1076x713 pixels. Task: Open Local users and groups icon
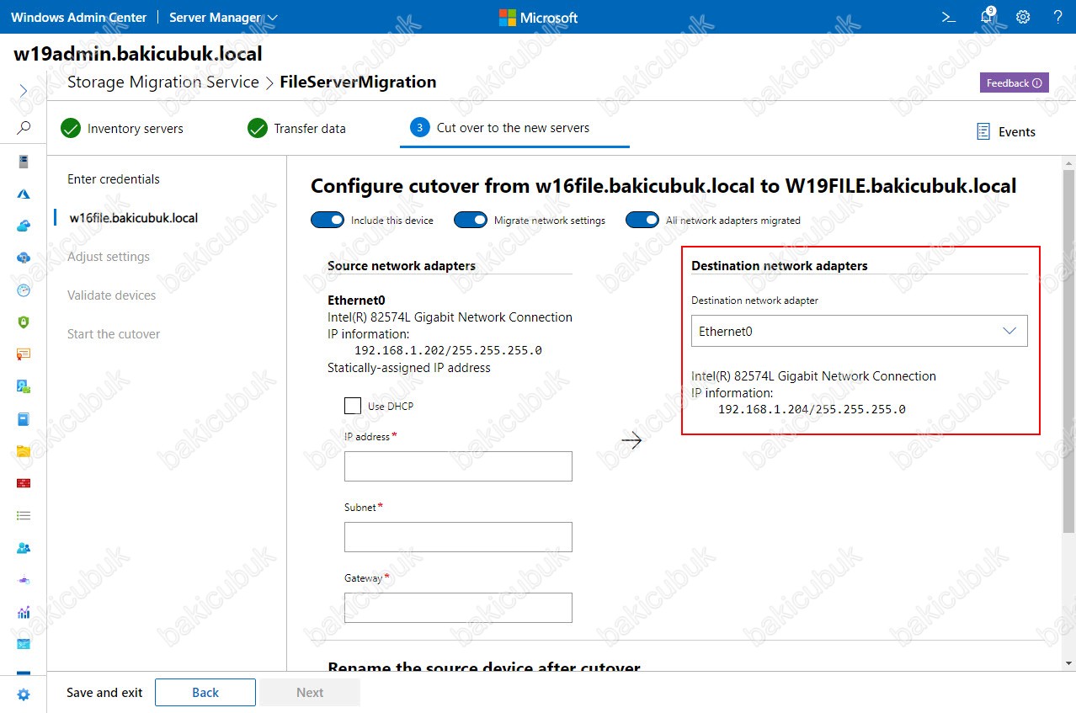pyautogui.click(x=24, y=548)
